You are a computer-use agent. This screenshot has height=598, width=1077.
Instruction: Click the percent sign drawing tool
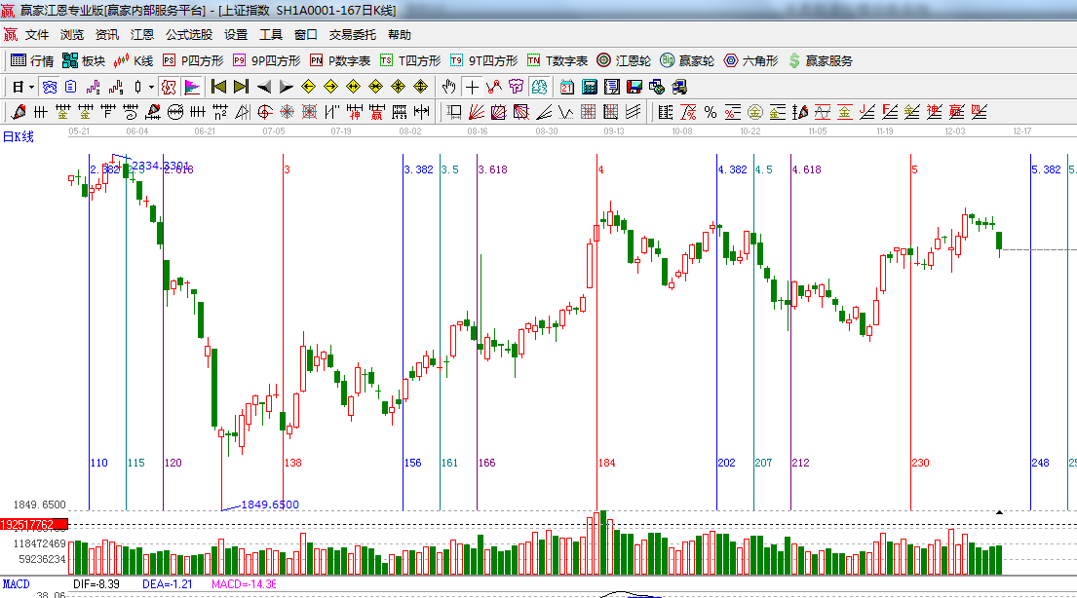pyautogui.click(x=710, y=112)
